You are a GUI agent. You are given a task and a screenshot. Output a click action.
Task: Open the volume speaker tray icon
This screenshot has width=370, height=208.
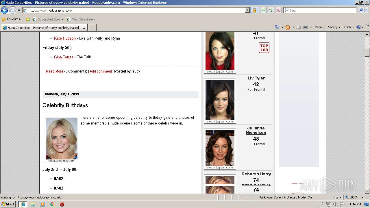pos(335,204)
